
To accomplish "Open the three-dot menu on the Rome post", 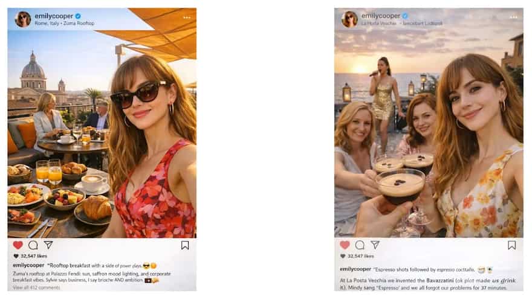I will tap(187, 18).
